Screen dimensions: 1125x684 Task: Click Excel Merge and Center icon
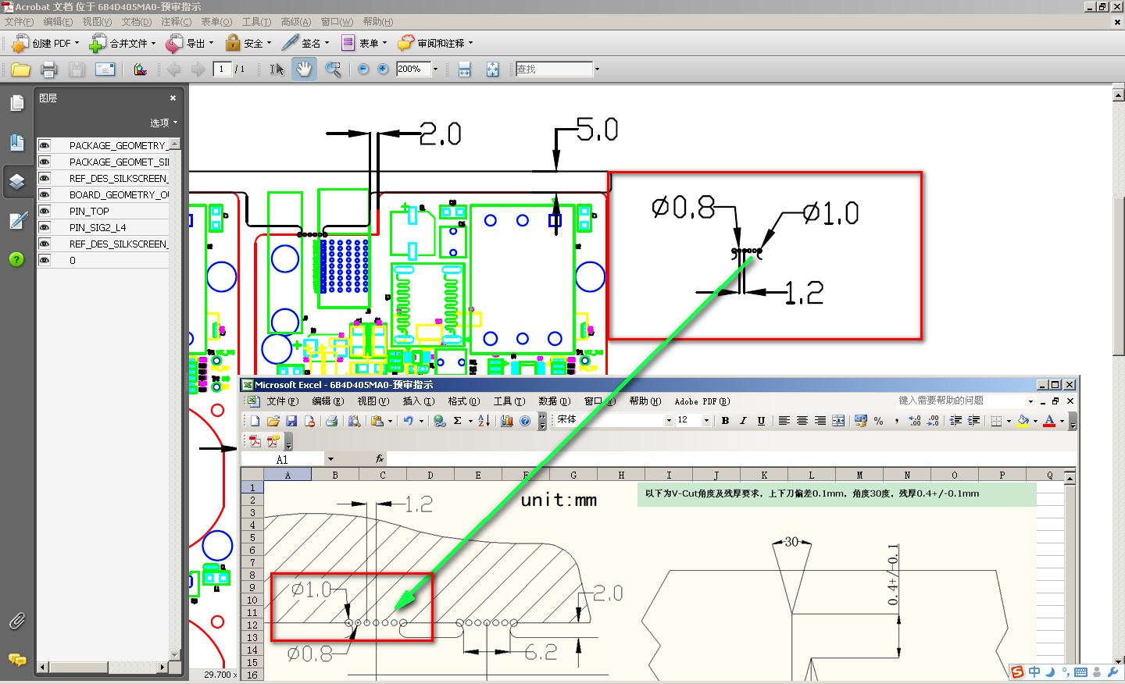(x=838, y=421)
